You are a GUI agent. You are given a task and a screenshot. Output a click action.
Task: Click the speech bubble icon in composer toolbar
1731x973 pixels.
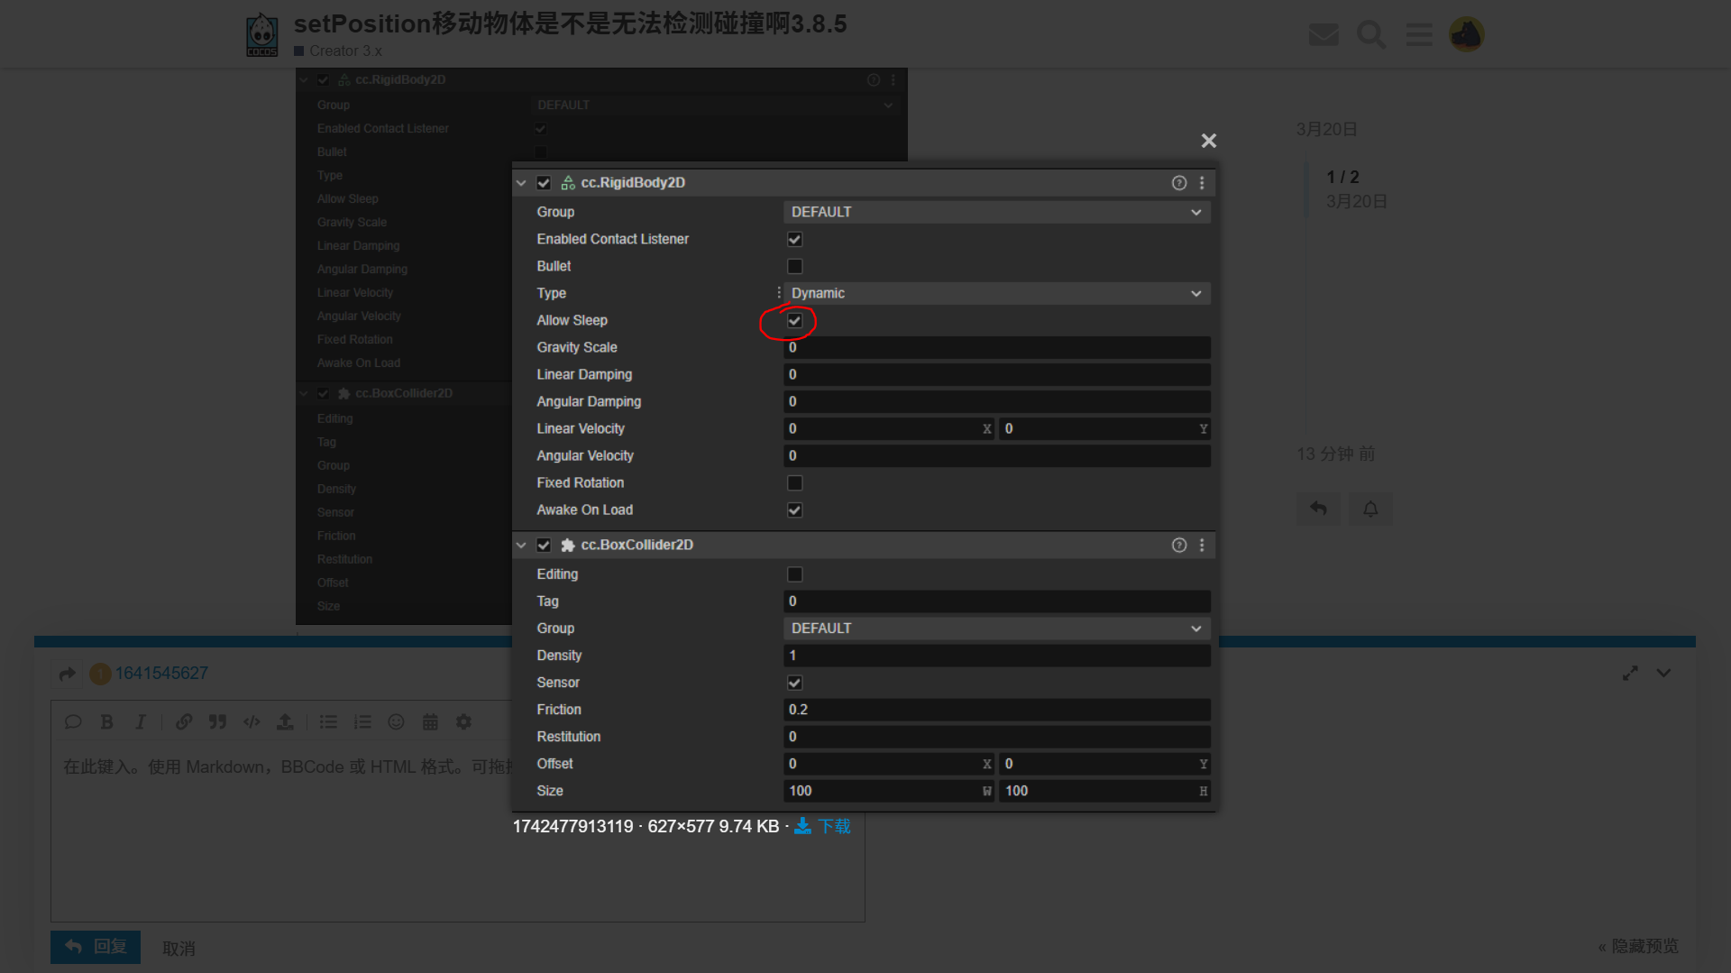[x=73, y=721]
